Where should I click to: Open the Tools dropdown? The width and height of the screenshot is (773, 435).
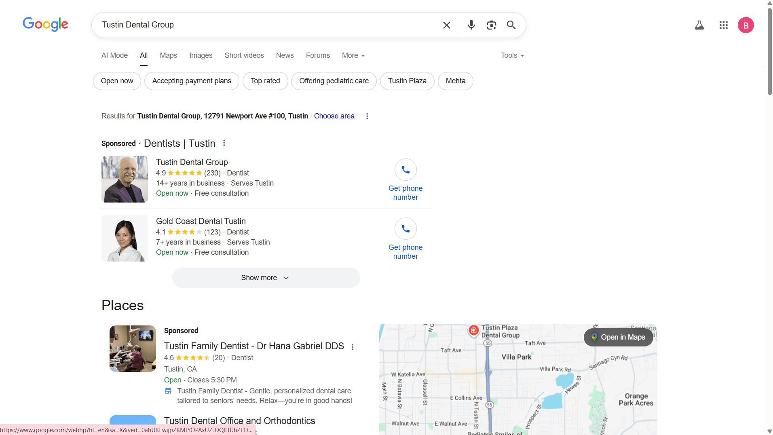tap(512, 55)
